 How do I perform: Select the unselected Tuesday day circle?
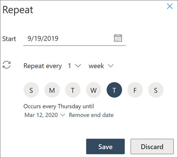coord(73,90)
